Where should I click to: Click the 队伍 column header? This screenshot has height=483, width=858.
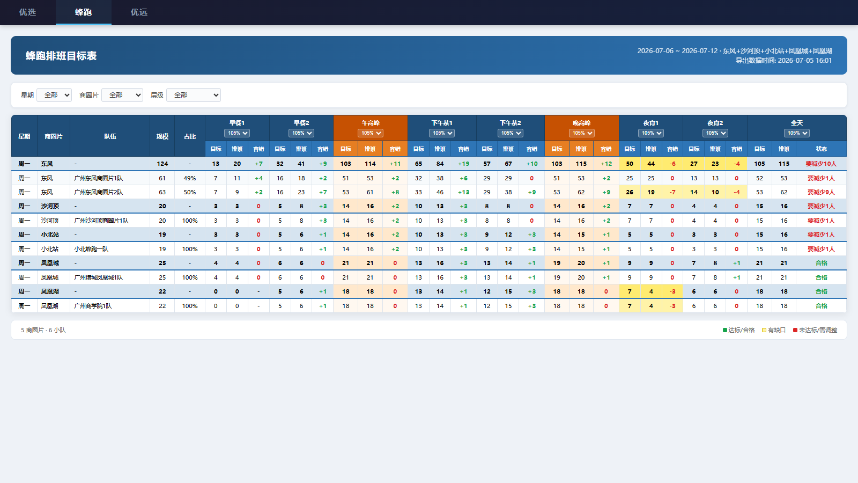tap(110, 136)
